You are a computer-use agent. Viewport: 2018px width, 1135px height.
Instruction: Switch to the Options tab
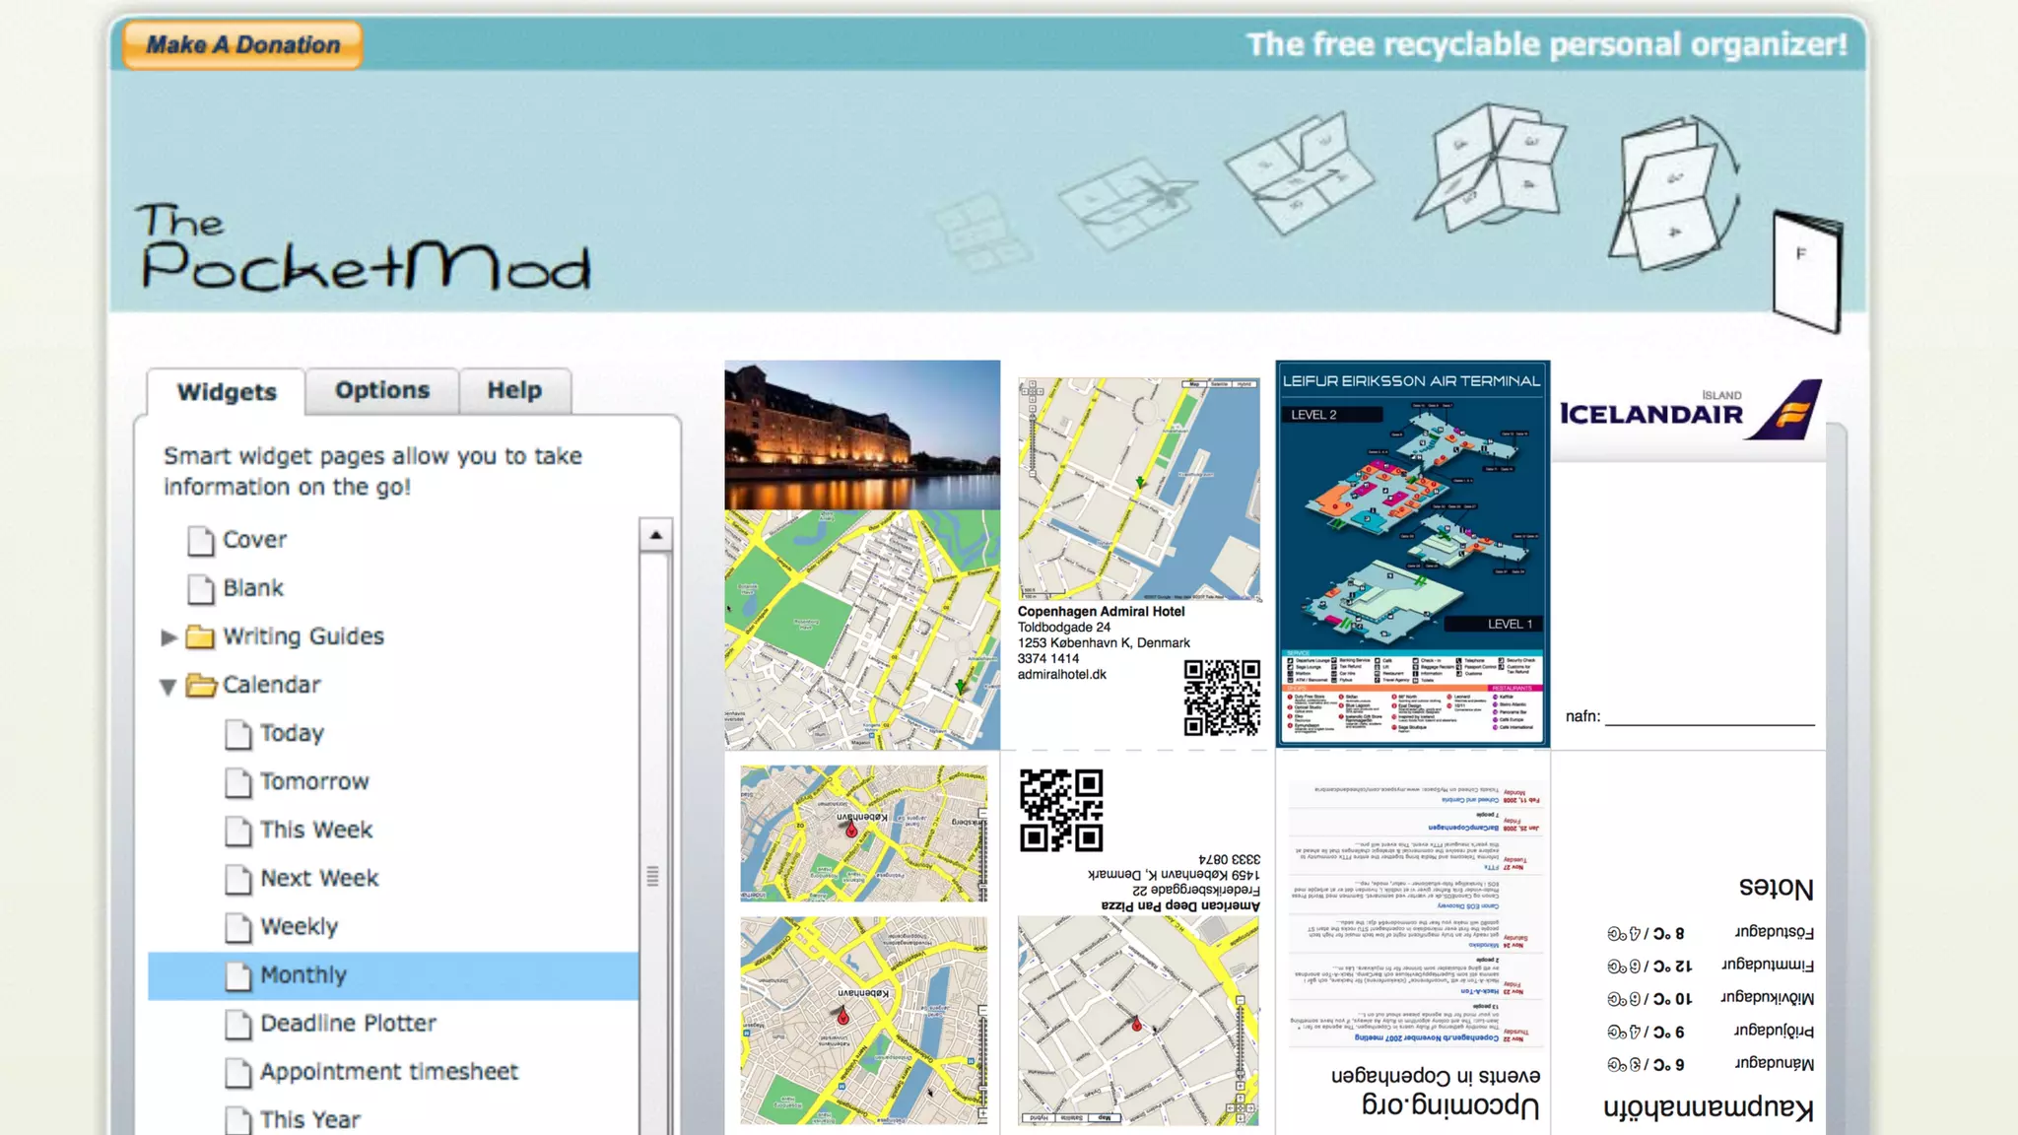pyautogui.click(x=382, y=390)
